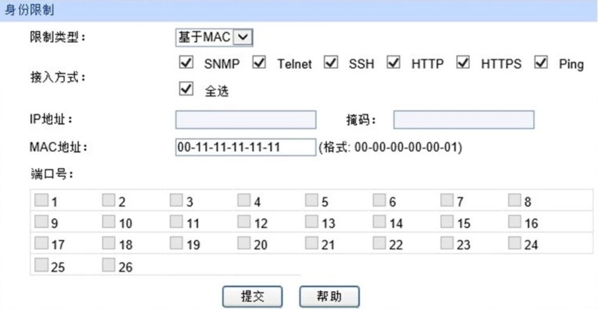Click the IP地址 input field
This screenshot has width=598, height=309.
point(246,120)
